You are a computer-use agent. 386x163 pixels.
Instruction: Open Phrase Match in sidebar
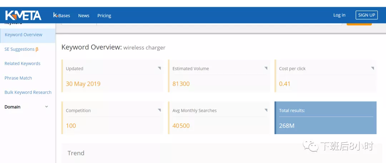point(18,78)
